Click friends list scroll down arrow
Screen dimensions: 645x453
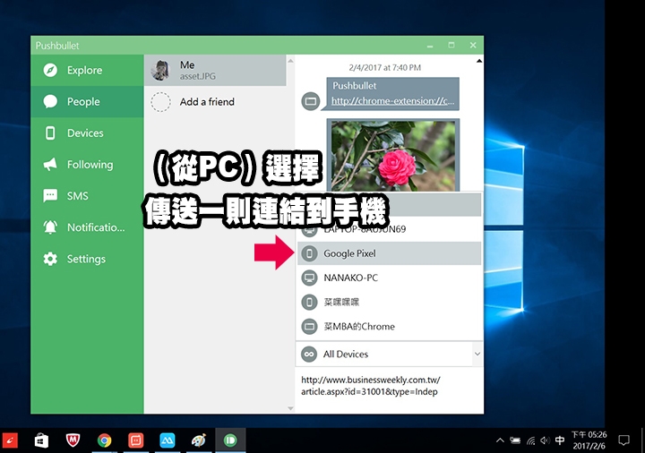[x=290, y=408]
